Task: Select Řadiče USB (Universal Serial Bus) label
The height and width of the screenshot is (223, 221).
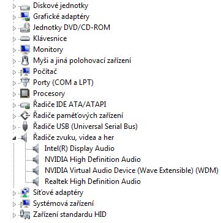Action: [x=85, y=126]
